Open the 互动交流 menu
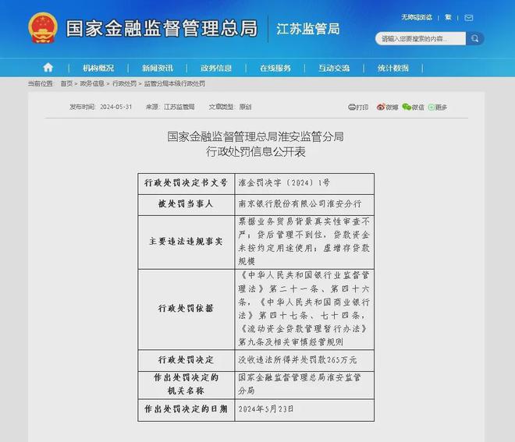515x442 pixels. (x=334, y=68)
